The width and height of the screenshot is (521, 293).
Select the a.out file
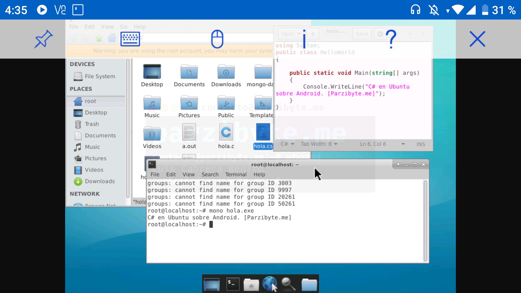click(189, 136)
